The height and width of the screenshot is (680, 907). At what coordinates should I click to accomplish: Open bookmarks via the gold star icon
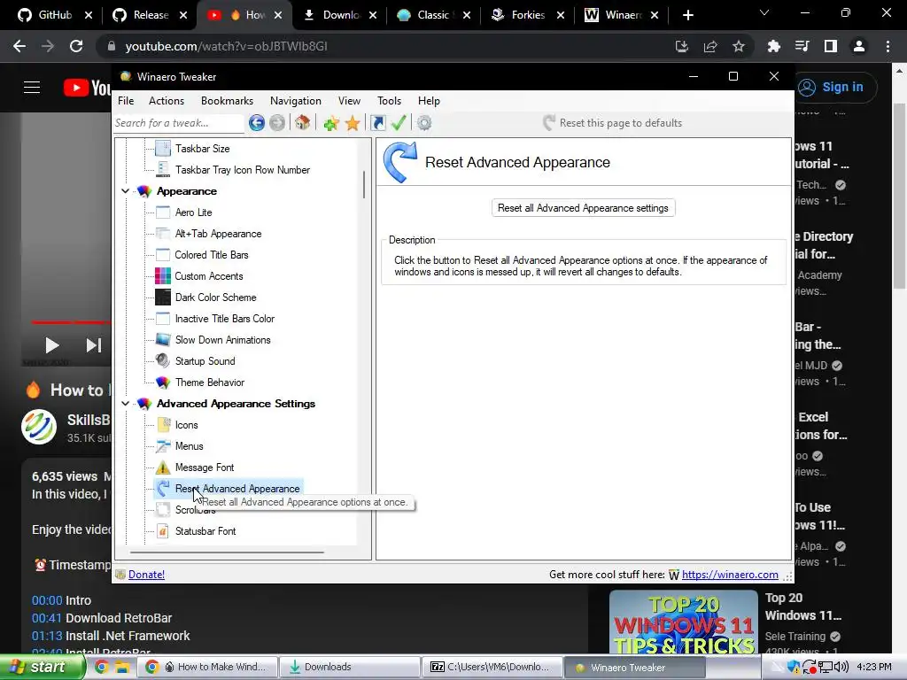[x=353, y=122]
